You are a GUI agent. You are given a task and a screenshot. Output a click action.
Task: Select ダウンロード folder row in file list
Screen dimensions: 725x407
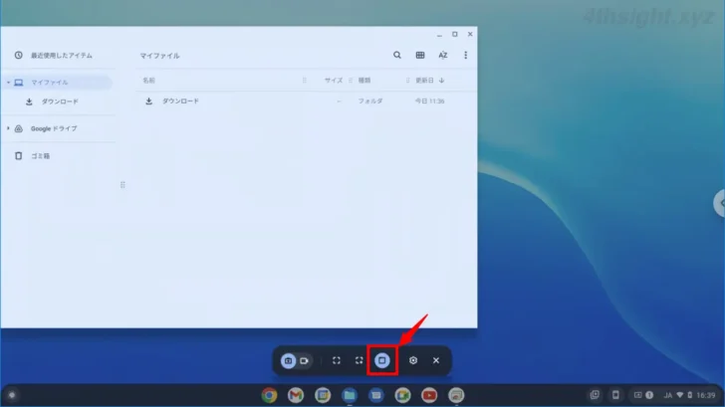coord(306,102)
